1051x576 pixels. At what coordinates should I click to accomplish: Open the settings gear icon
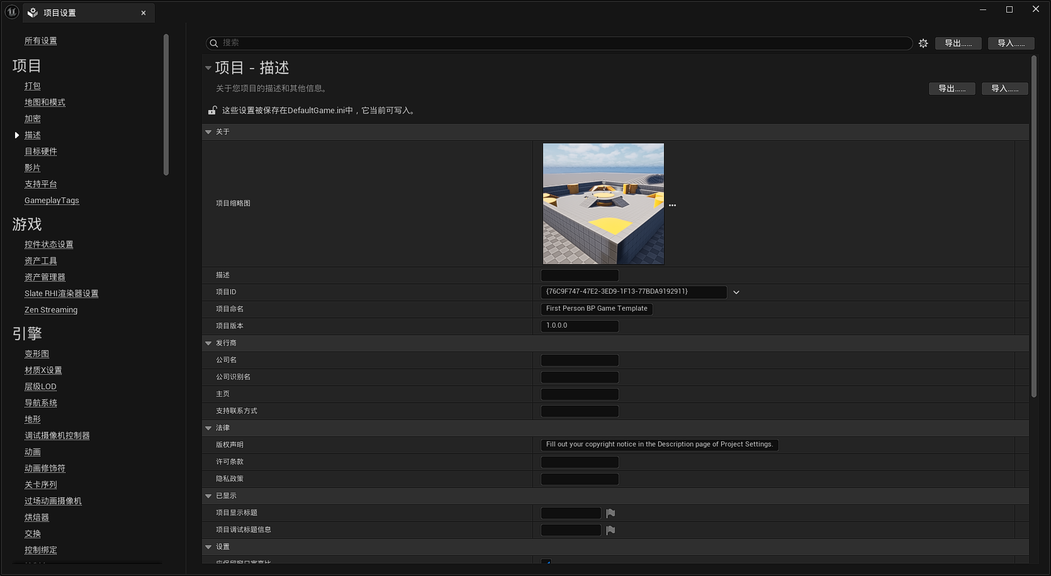click(x=923, y=43)
